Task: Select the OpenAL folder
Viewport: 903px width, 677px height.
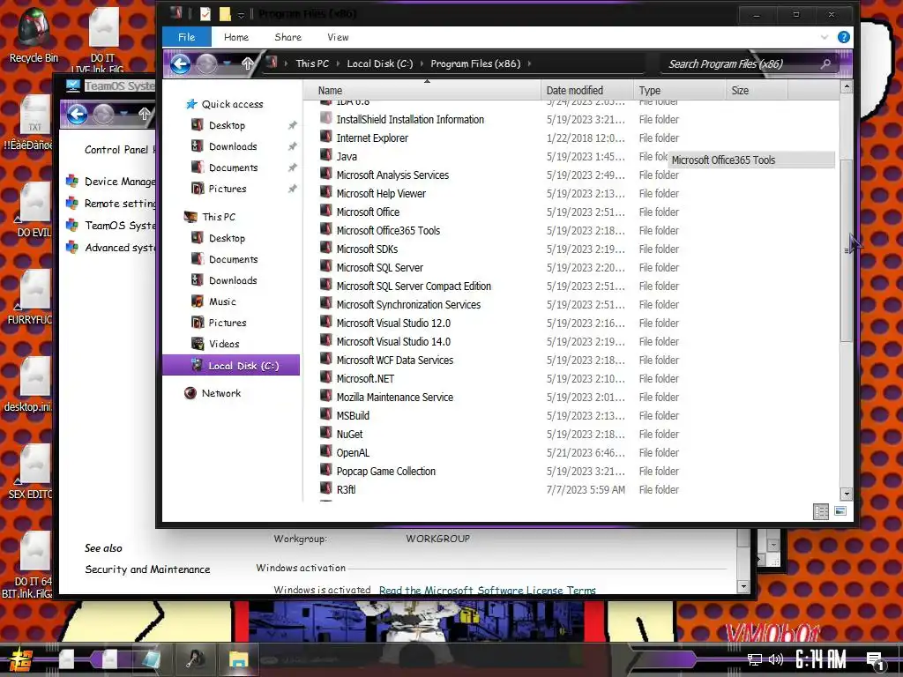Action: pos(353,452)
